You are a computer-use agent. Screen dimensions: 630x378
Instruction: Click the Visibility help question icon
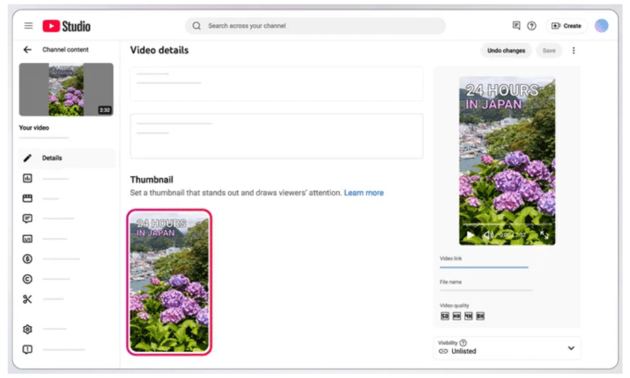[x=463, y=343]
